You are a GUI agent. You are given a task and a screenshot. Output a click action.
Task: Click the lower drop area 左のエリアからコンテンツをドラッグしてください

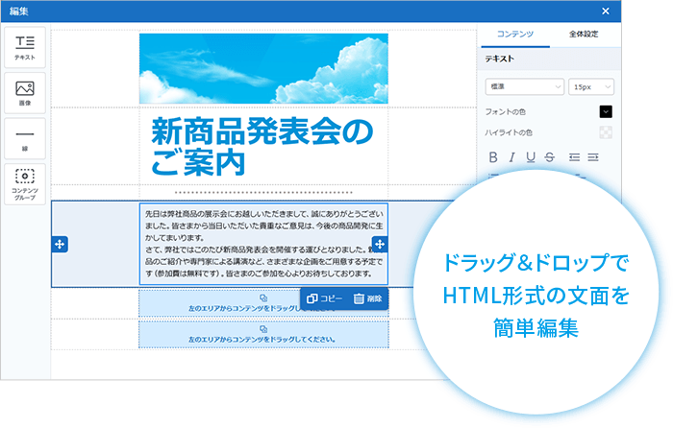click(263, 334)
